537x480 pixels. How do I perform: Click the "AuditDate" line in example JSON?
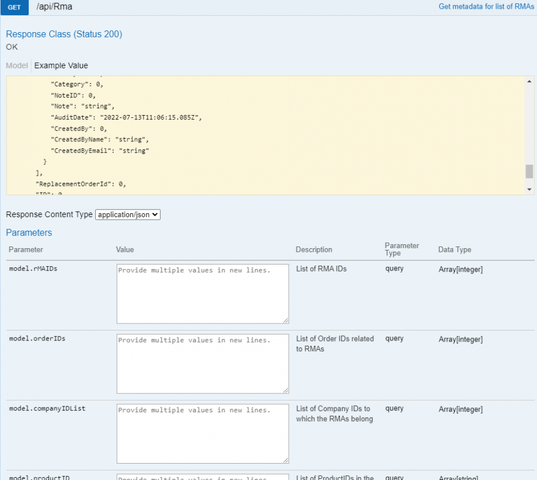127,117
